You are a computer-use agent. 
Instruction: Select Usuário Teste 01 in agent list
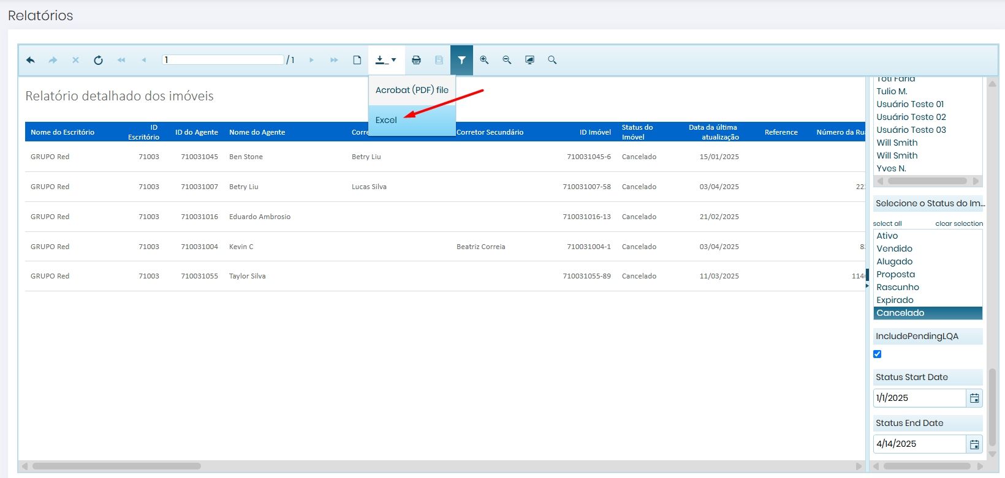pos(928,104)
